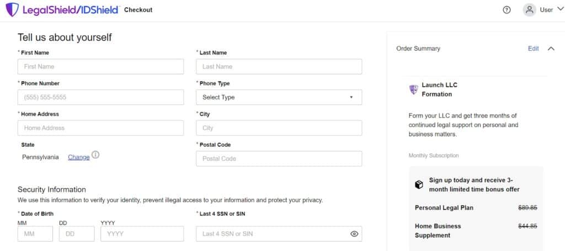Focus the Last 4 SSN or SIN field

point(279,234)
